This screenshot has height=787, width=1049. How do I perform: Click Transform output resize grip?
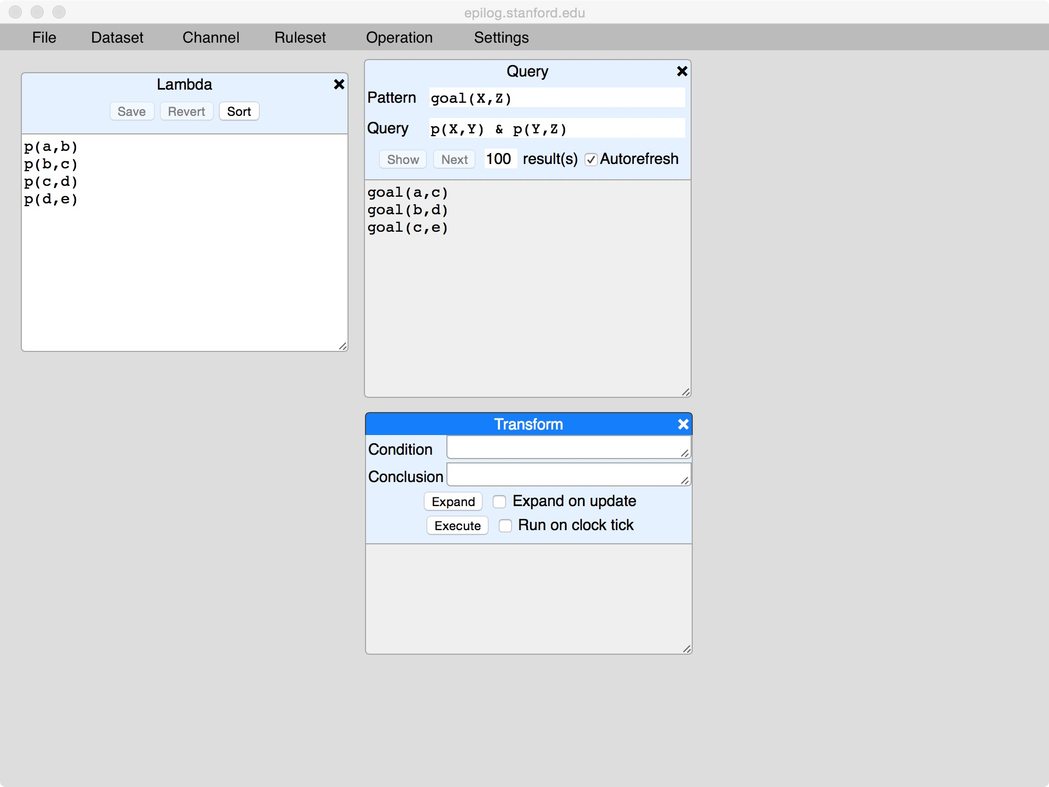[x=687, y=649]
